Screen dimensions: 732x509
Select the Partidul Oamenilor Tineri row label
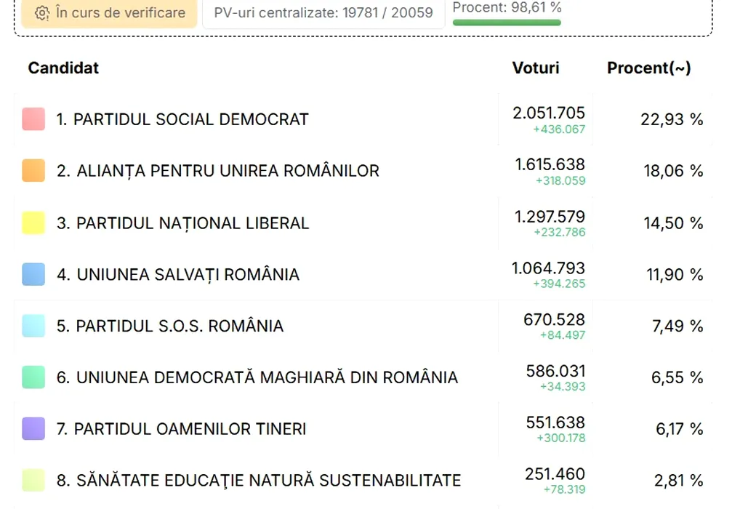pyautogui.click(x=181, y=429)
